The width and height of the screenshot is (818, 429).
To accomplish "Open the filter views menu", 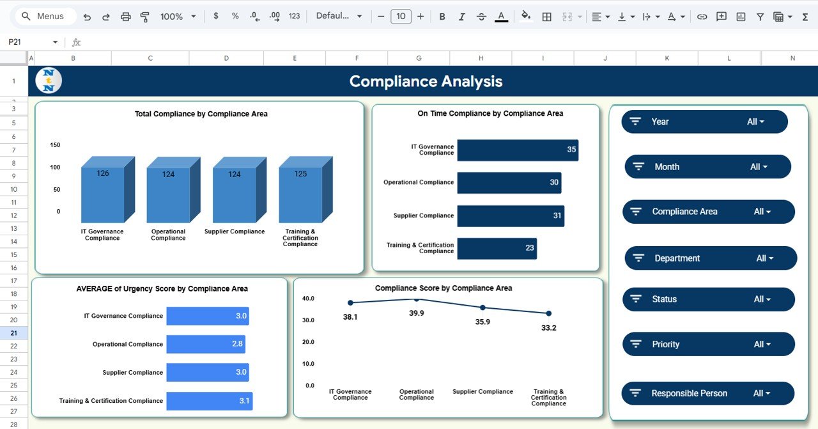I will pyautogui.click(x=780, y=17).
